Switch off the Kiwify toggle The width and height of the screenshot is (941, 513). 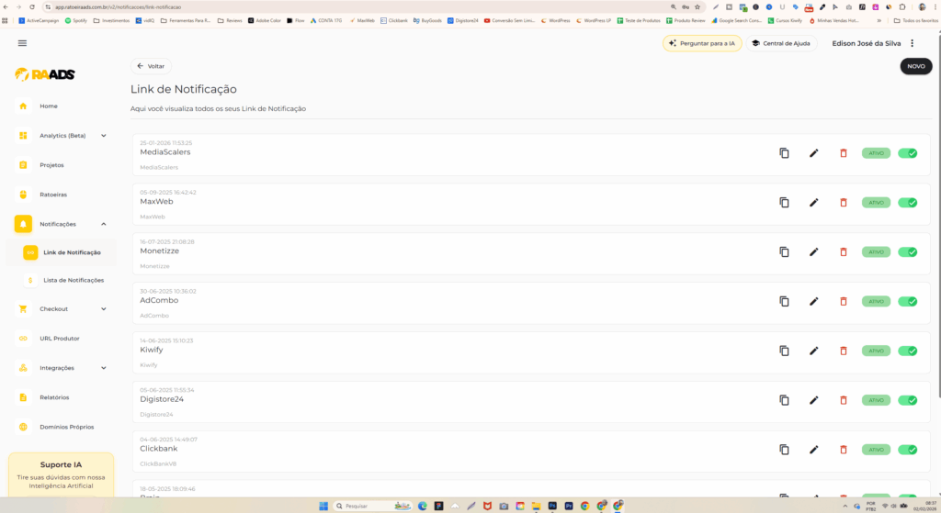[x=907, y=351]
